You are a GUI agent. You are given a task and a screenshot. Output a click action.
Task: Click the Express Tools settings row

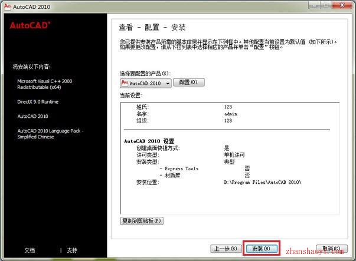coord(204,169)
